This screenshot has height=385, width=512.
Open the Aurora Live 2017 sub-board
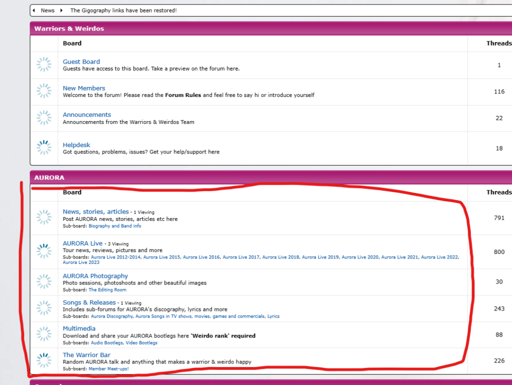[x=241, y=257]
